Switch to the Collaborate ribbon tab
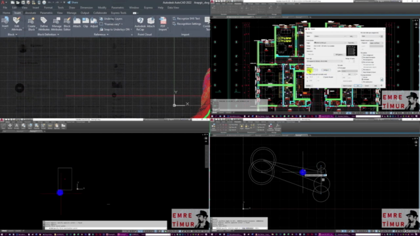This screenshot has height=236, width=420. pos(100,13)
